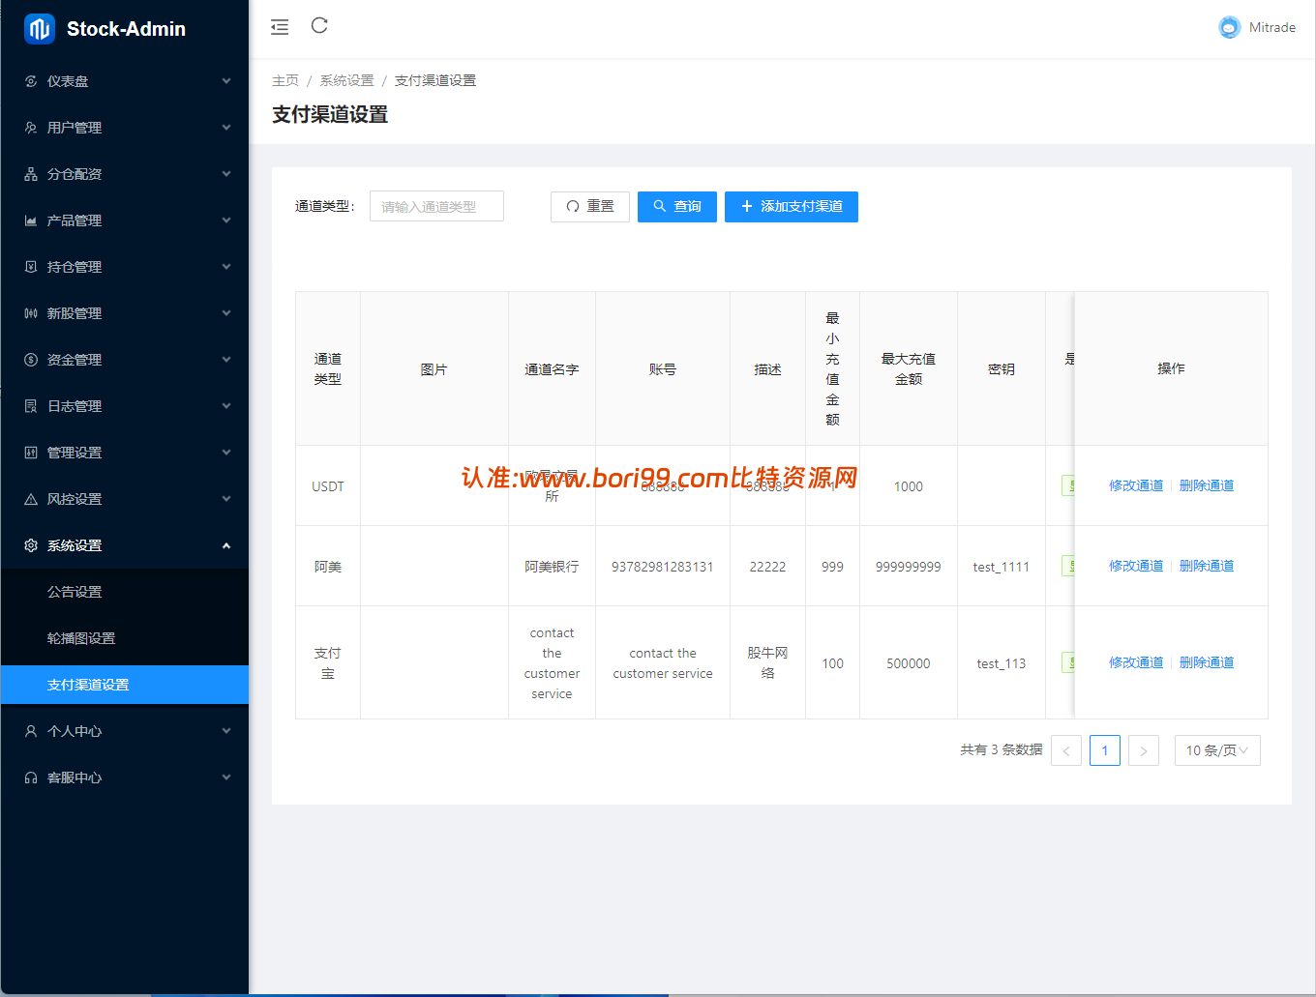Collapse the 系统设置 submenu arrow

tap(226, 545)
